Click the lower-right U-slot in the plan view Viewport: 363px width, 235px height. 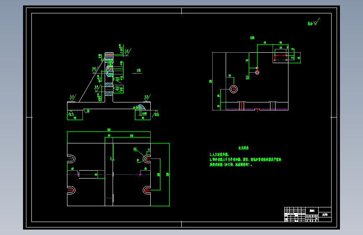coord(147,190)
